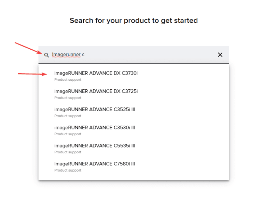Click "Product support" under C3525i III
The width and height of the screenshot is (265, 203).
tap(68, 116)
